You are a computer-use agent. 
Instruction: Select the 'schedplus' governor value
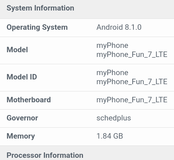pos(113,118)
